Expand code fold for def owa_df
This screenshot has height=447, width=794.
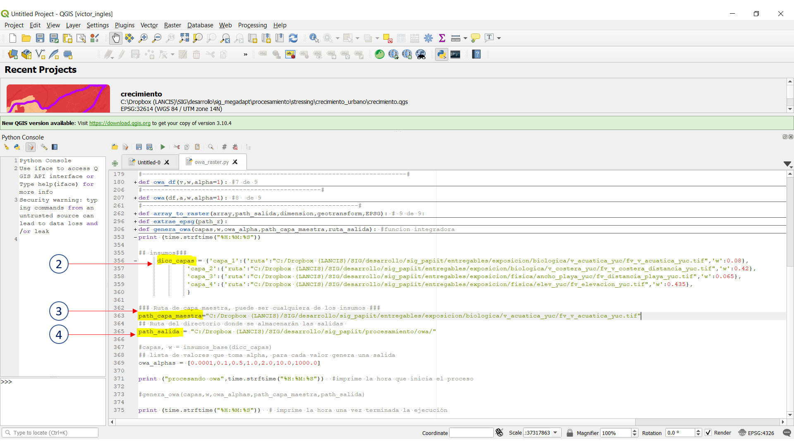[x=135, y=182]
